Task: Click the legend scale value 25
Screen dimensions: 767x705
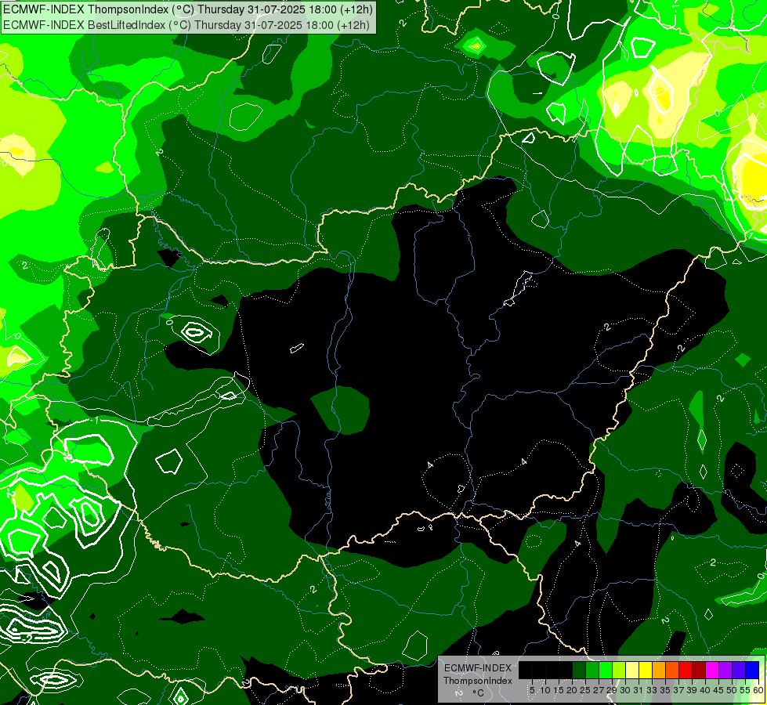Action: (x=585, y=690)
